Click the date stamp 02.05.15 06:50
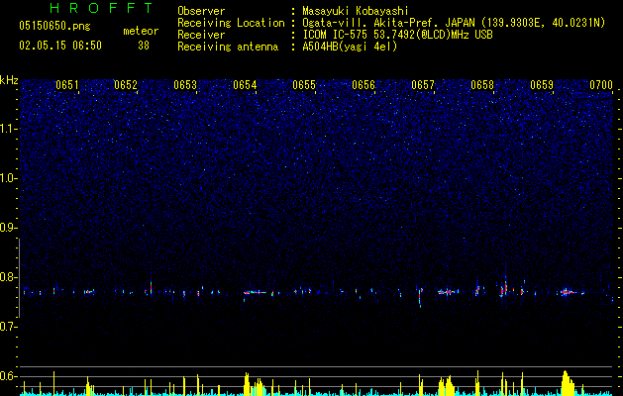Viewport: 623px width, 396px height. pyautogui.click(x=60, y=46)
